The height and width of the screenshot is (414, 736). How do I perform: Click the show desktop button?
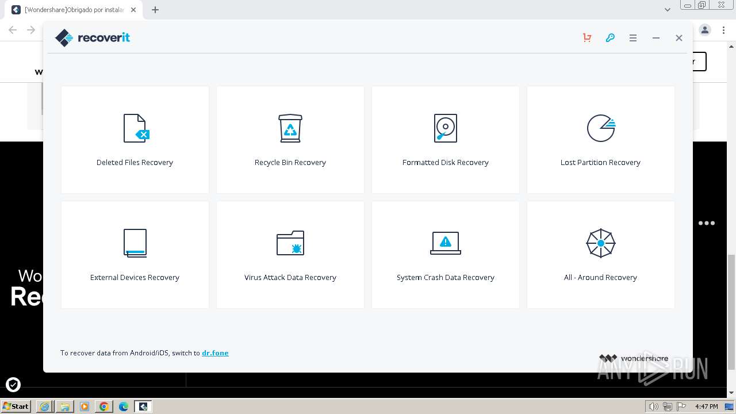[x=730, y=407]
